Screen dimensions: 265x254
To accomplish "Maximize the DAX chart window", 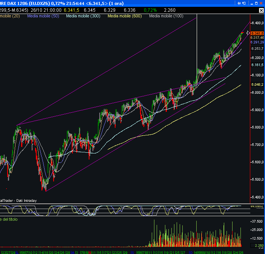I will (x=256, y=3).
